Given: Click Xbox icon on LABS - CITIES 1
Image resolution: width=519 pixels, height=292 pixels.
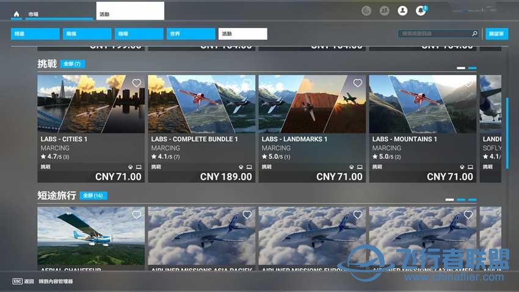Looking at the screenshot, I should pos(131,167).
